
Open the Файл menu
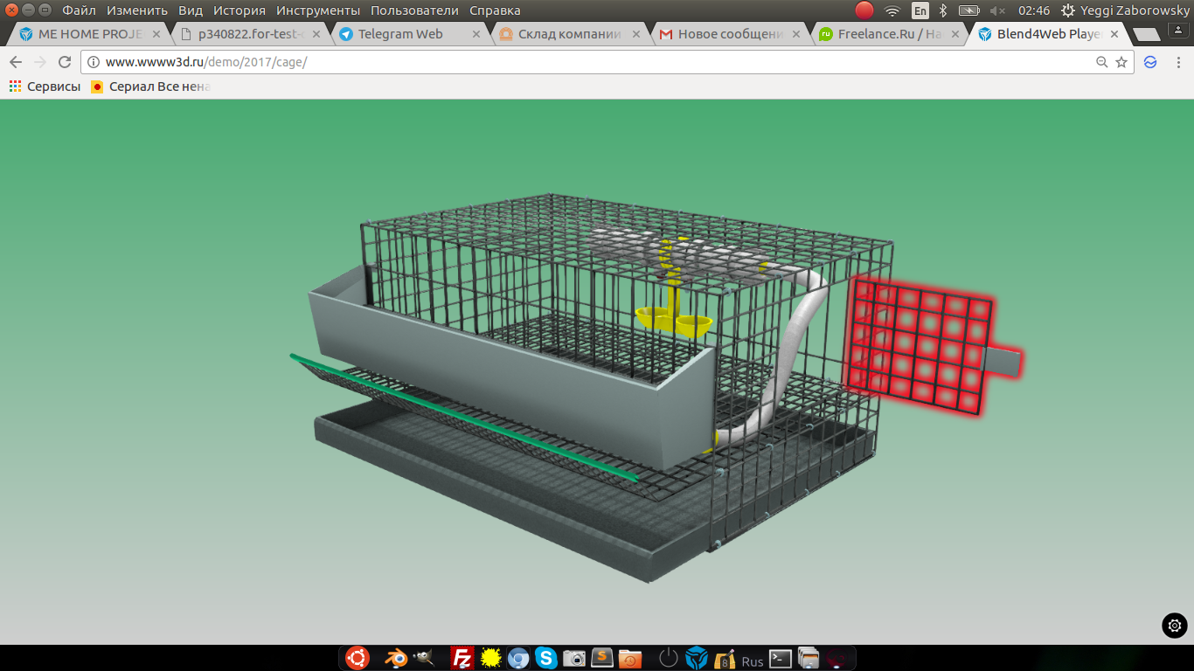[79, 10]
